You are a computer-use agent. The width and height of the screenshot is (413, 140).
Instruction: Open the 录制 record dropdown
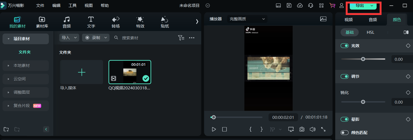96,38
